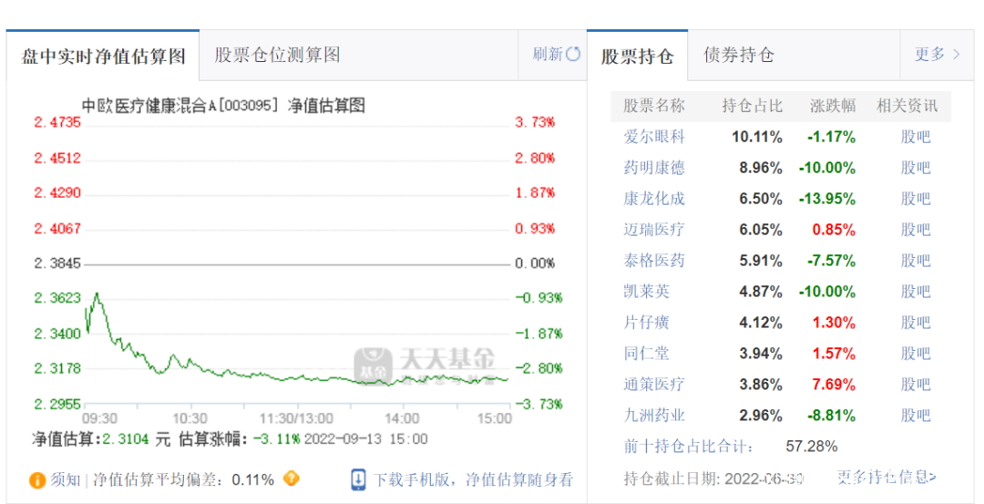Click the orange 须知 info icon
Image resolution: width=984 pixels, height=504 pixels.
(37, 479)
